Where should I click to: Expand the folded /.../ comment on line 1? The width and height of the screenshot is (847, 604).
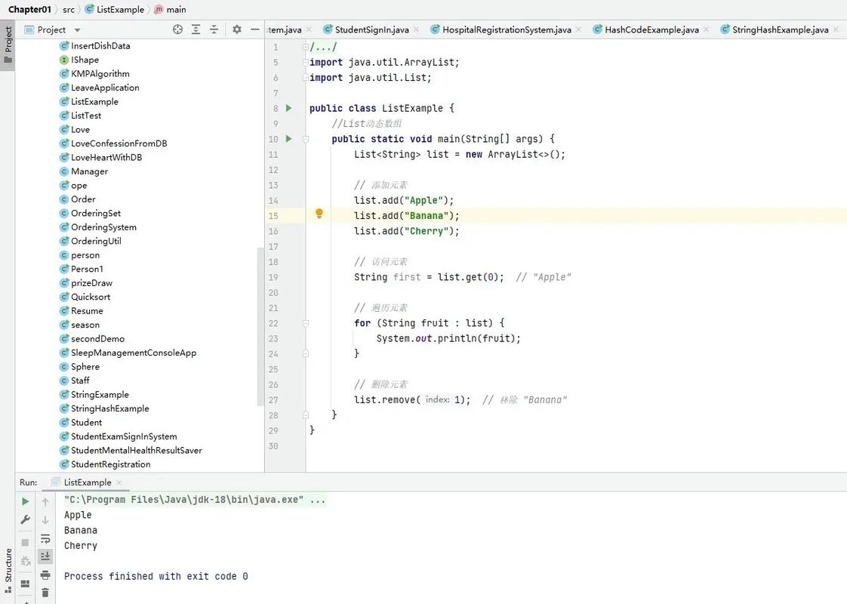[306, 47]
